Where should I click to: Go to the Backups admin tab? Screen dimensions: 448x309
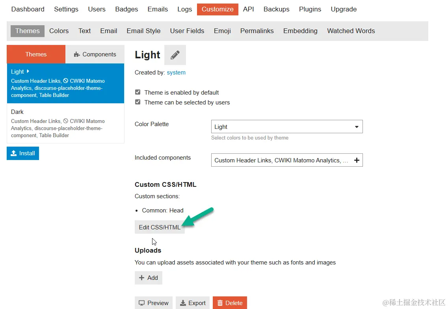coord(276,9)
